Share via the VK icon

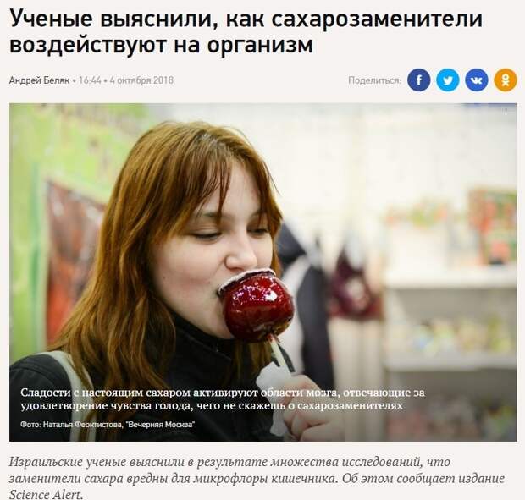477,80
